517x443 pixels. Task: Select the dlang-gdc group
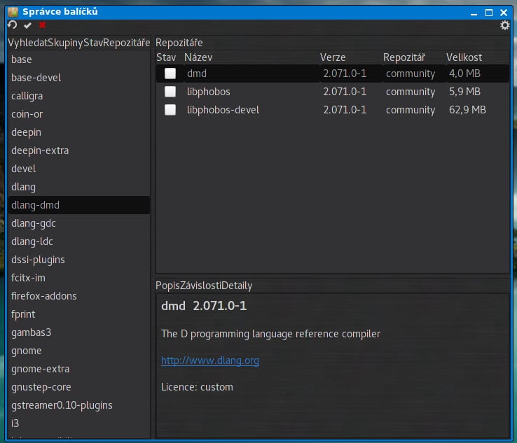coord(34,223)
